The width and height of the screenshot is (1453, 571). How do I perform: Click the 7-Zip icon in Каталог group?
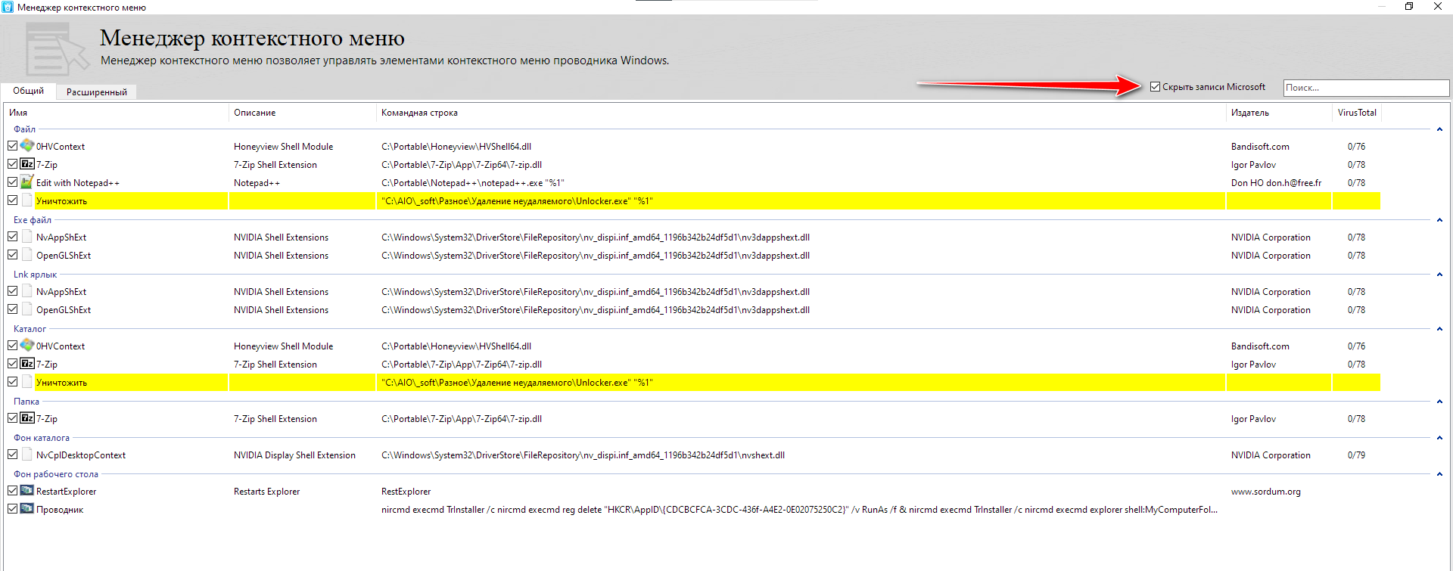pyautogui.click(x=27, y=364)
